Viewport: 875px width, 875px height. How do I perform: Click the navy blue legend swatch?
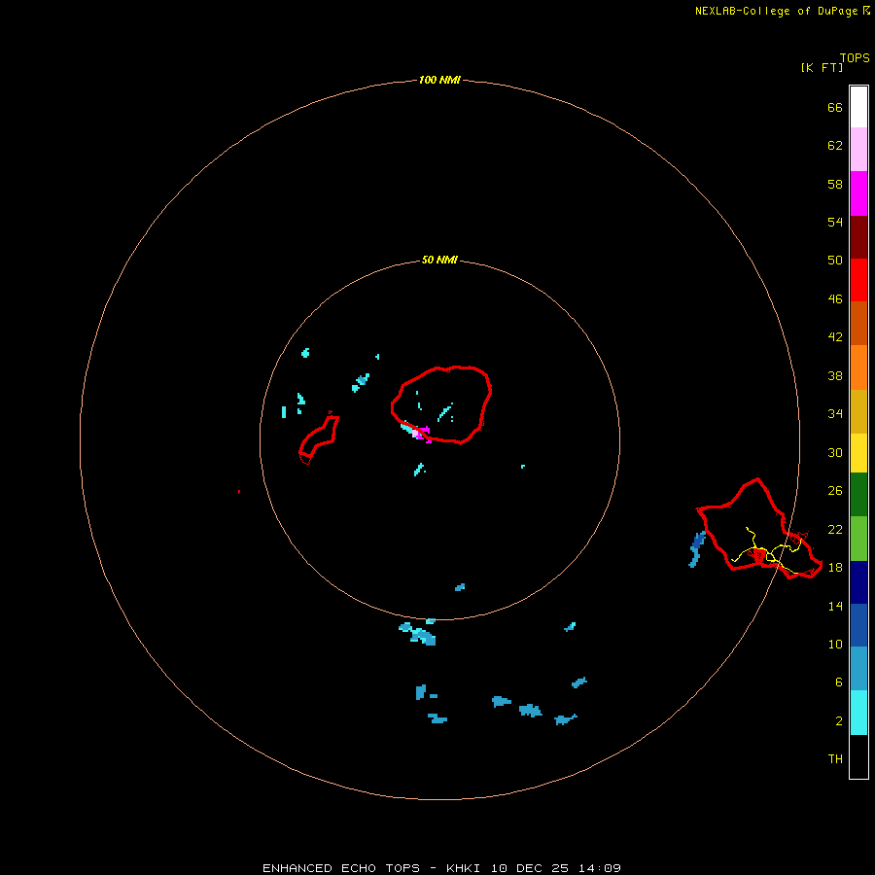[x=858, y=582]
